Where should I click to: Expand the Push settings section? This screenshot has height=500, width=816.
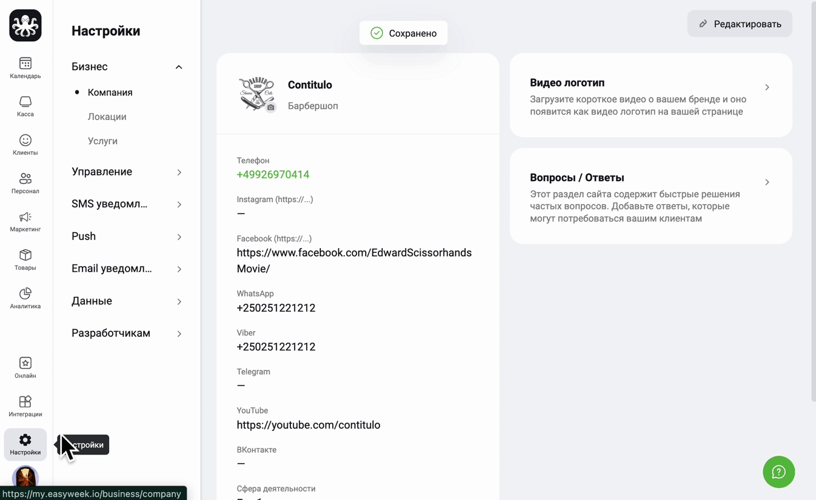pyautogui.click(x=127, y=236)
